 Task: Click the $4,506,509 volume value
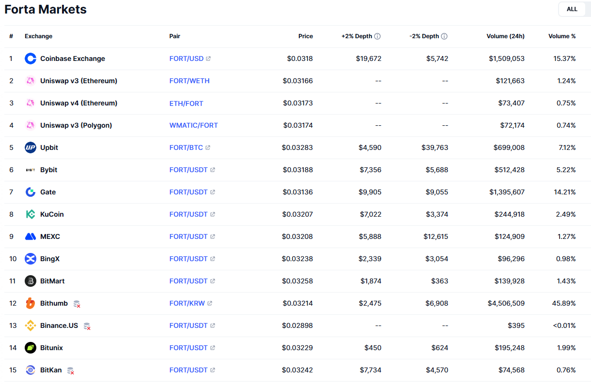[x=506, y=303]
